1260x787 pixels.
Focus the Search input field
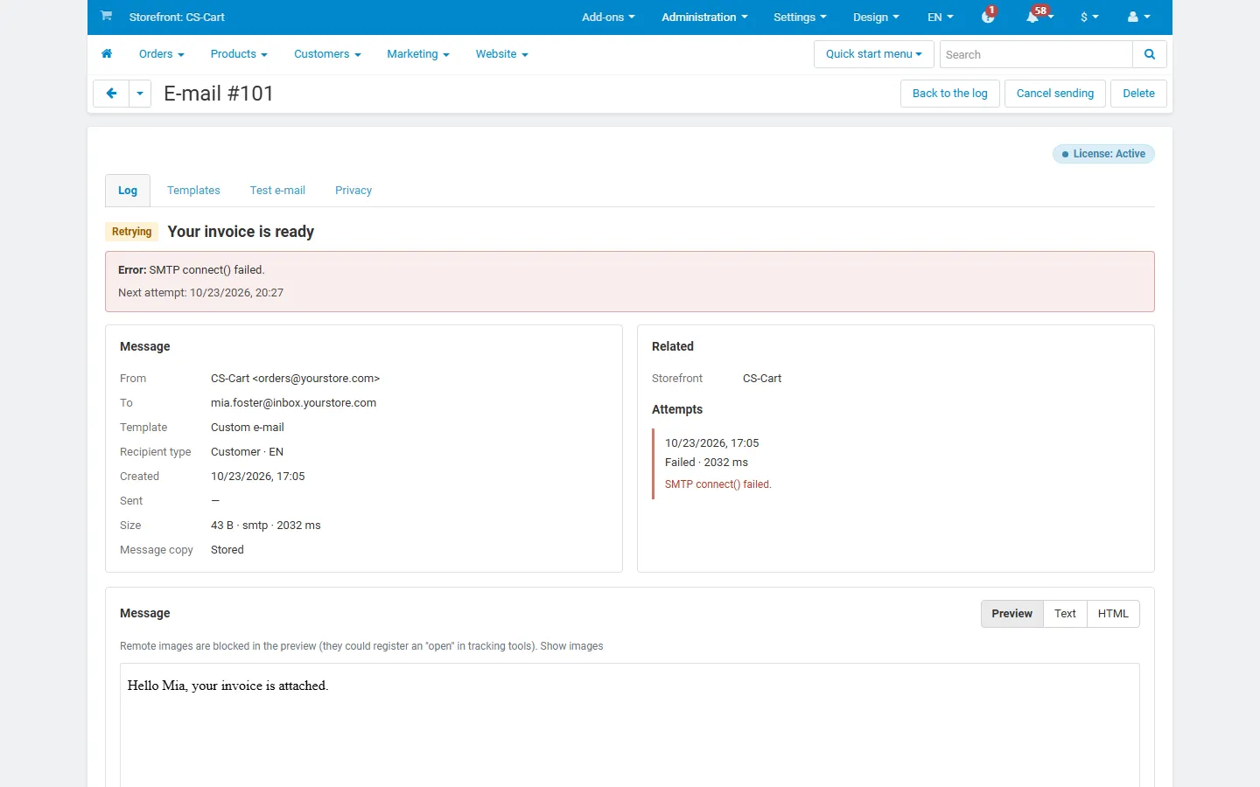1036,54
